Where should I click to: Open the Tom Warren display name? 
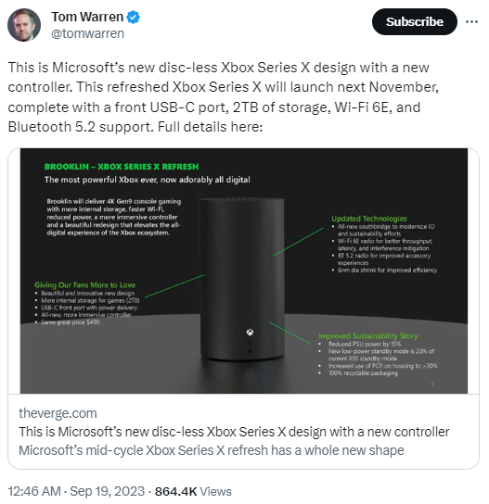click(87, 17)
